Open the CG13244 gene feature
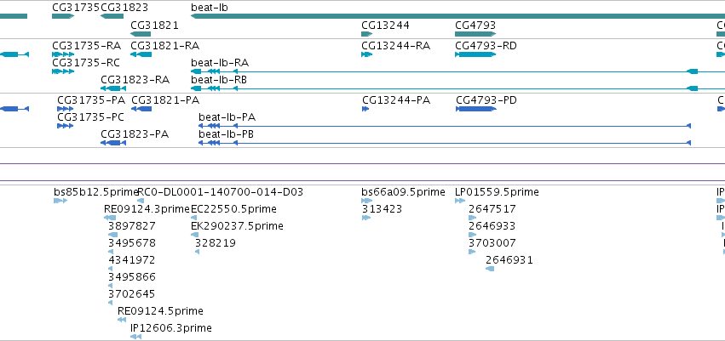Viewport: 725px width, 341px height. 366,34
